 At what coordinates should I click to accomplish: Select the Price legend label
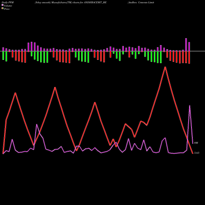pos(7,9)
